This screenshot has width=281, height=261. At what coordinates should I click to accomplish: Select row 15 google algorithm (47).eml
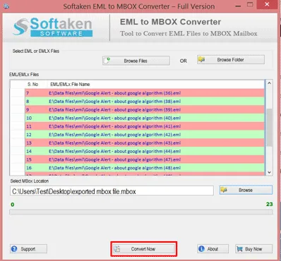tap(145, 159)
